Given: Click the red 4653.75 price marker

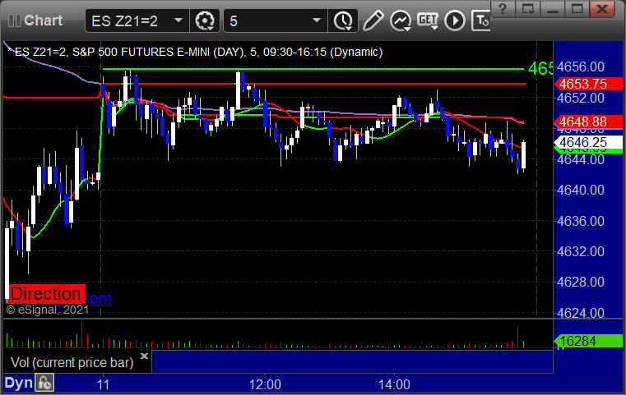Looking at the screenshot, I should [x=587, y=84].
